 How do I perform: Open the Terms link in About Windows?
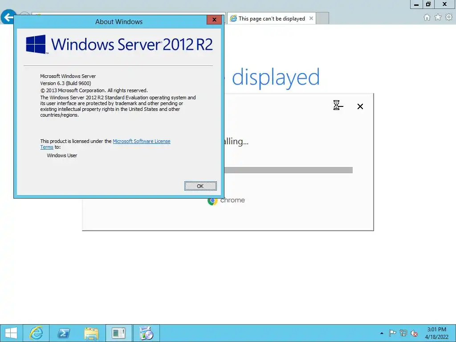tap(46, 147)
